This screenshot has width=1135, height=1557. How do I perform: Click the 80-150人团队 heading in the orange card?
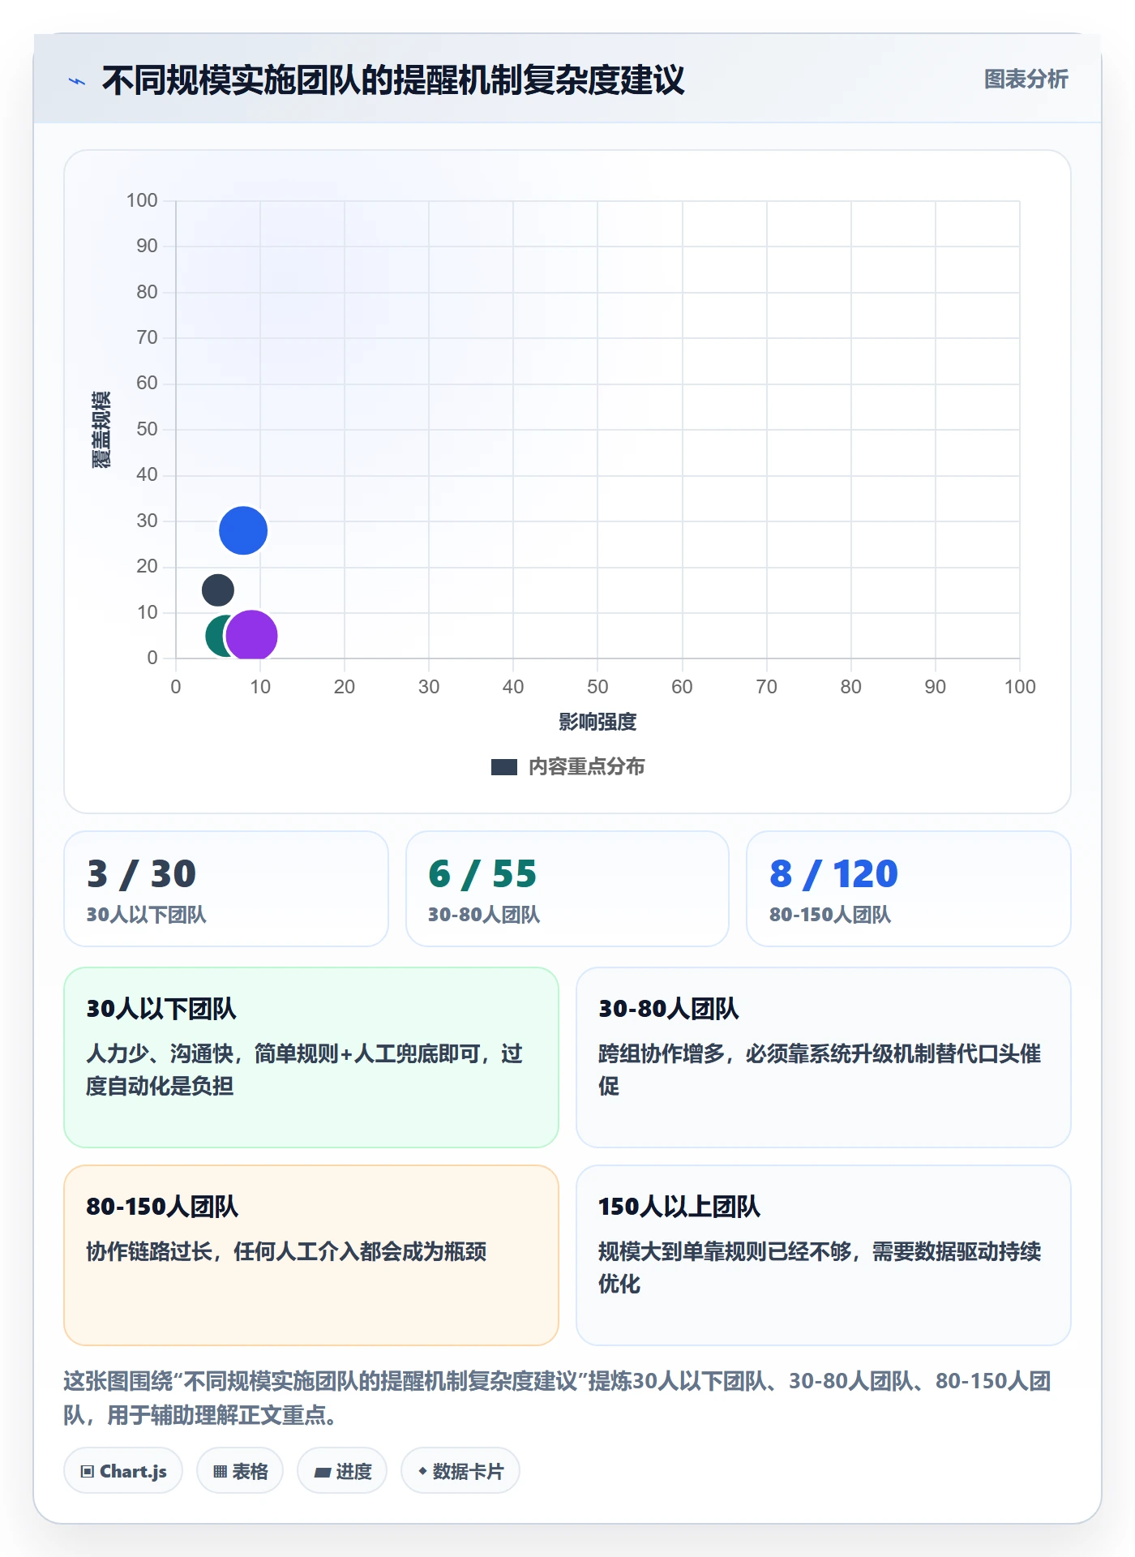coord(162,1207)
